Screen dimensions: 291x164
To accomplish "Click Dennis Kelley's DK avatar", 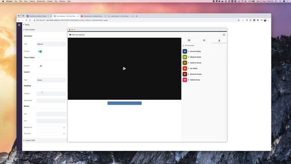I will pos(185,51).
